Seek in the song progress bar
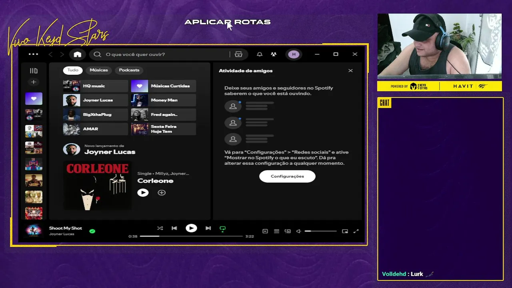 pos(191,236)
